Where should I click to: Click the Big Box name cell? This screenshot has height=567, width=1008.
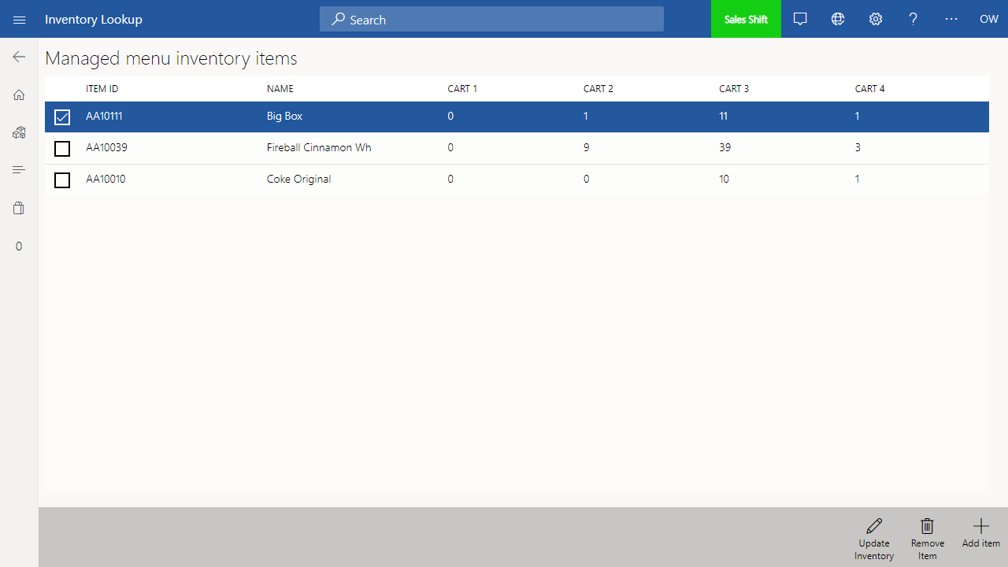coord(284,116)
